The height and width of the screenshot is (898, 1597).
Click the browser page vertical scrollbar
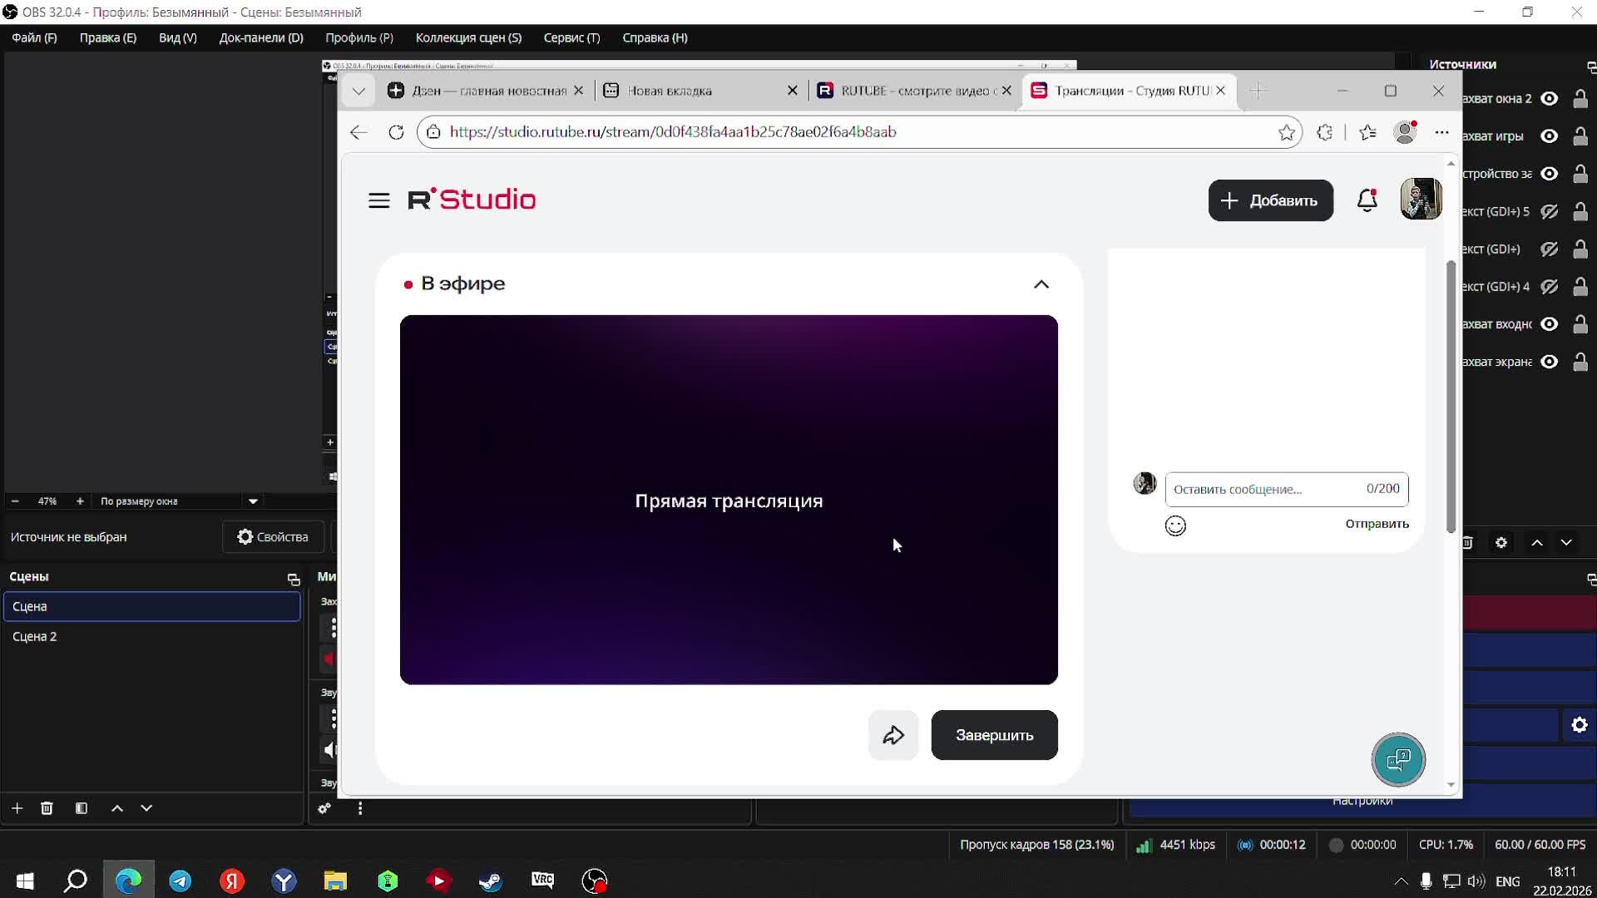click(x=1451, y=397)
